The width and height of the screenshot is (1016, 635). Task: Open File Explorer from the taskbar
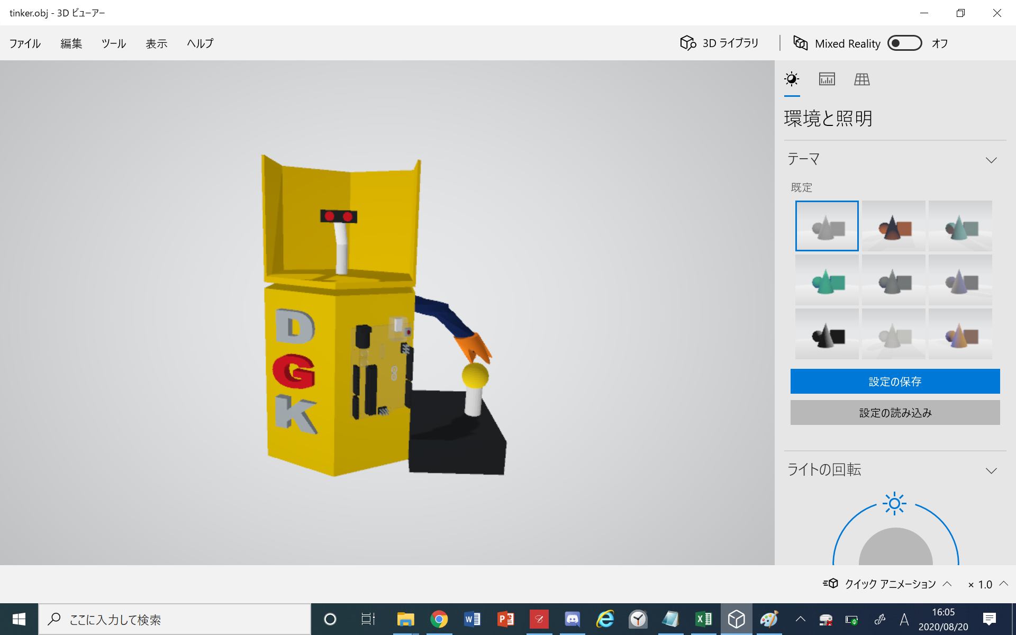pos(405,619)
